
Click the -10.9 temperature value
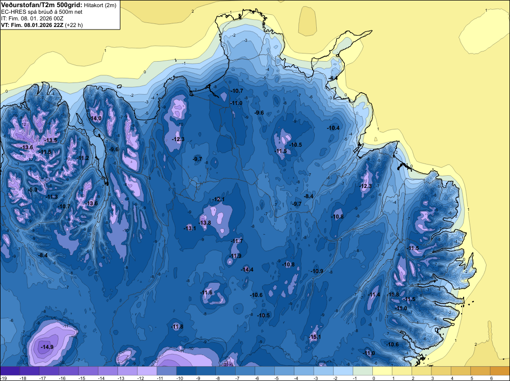(317, 271)
